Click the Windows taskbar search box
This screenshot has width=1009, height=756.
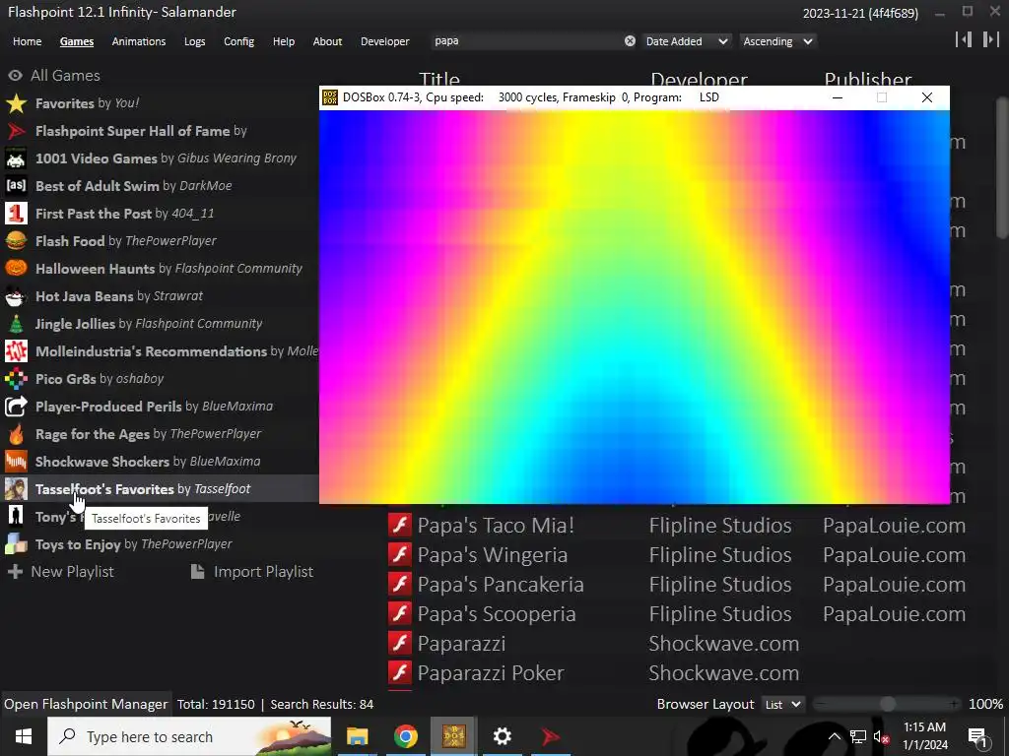(189, 736)
